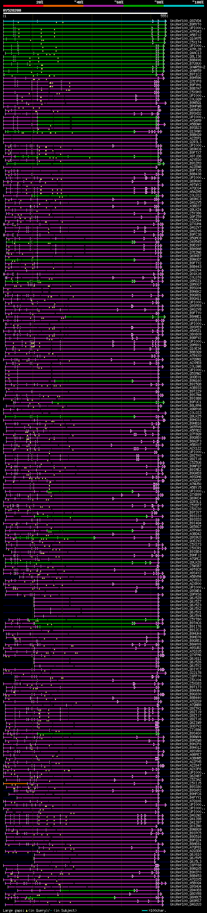This screenshot has width=207, height=913.
Task: Click the UniRef100_Q7EYF8 label
Action: pyautogui.click(x=186, y=82)
